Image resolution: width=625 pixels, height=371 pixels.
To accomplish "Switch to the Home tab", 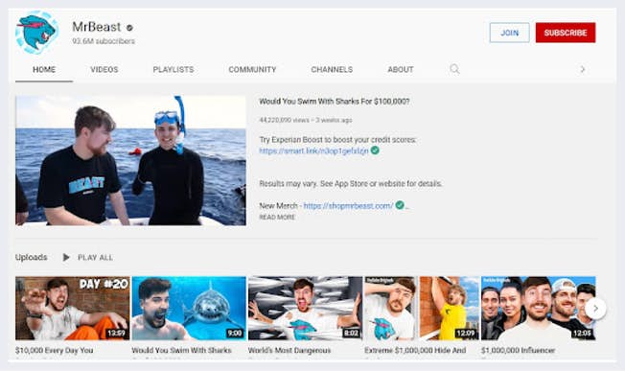I will 44,69.
